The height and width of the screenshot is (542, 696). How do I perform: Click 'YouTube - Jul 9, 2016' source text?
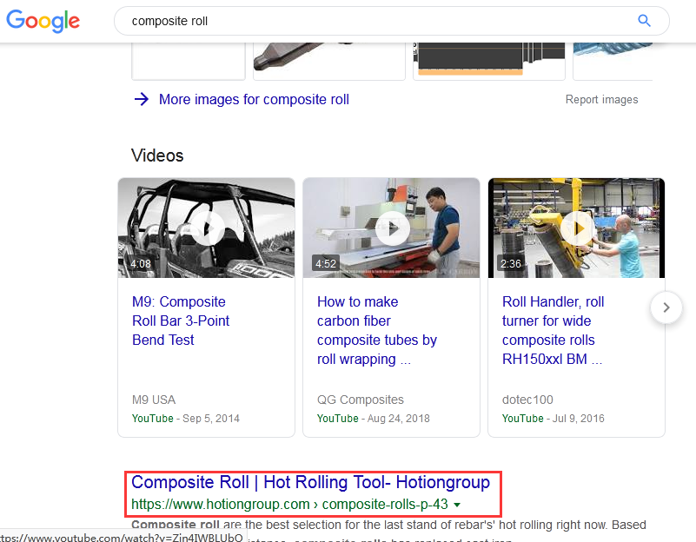pos(553,419)
